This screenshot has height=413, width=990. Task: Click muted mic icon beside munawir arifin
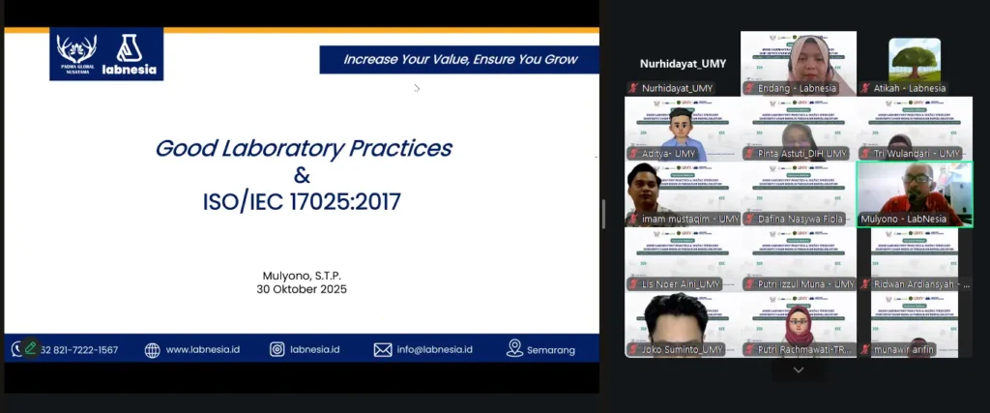pyautogui.click(x=864, y=349)
